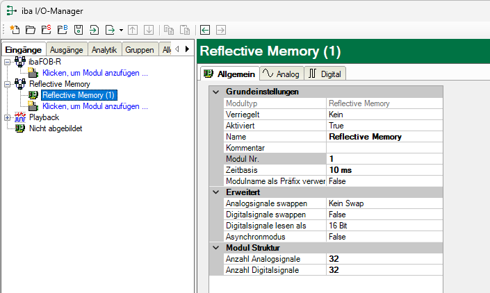
Task: Click add-module link under Reflective Memory
Action: [95, 106]
